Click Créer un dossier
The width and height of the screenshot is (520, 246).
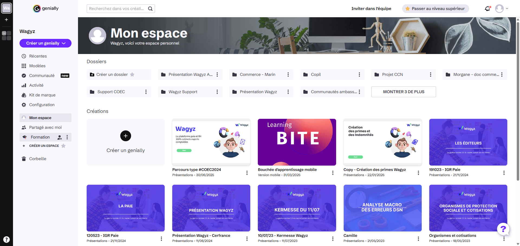pos(119,75)
